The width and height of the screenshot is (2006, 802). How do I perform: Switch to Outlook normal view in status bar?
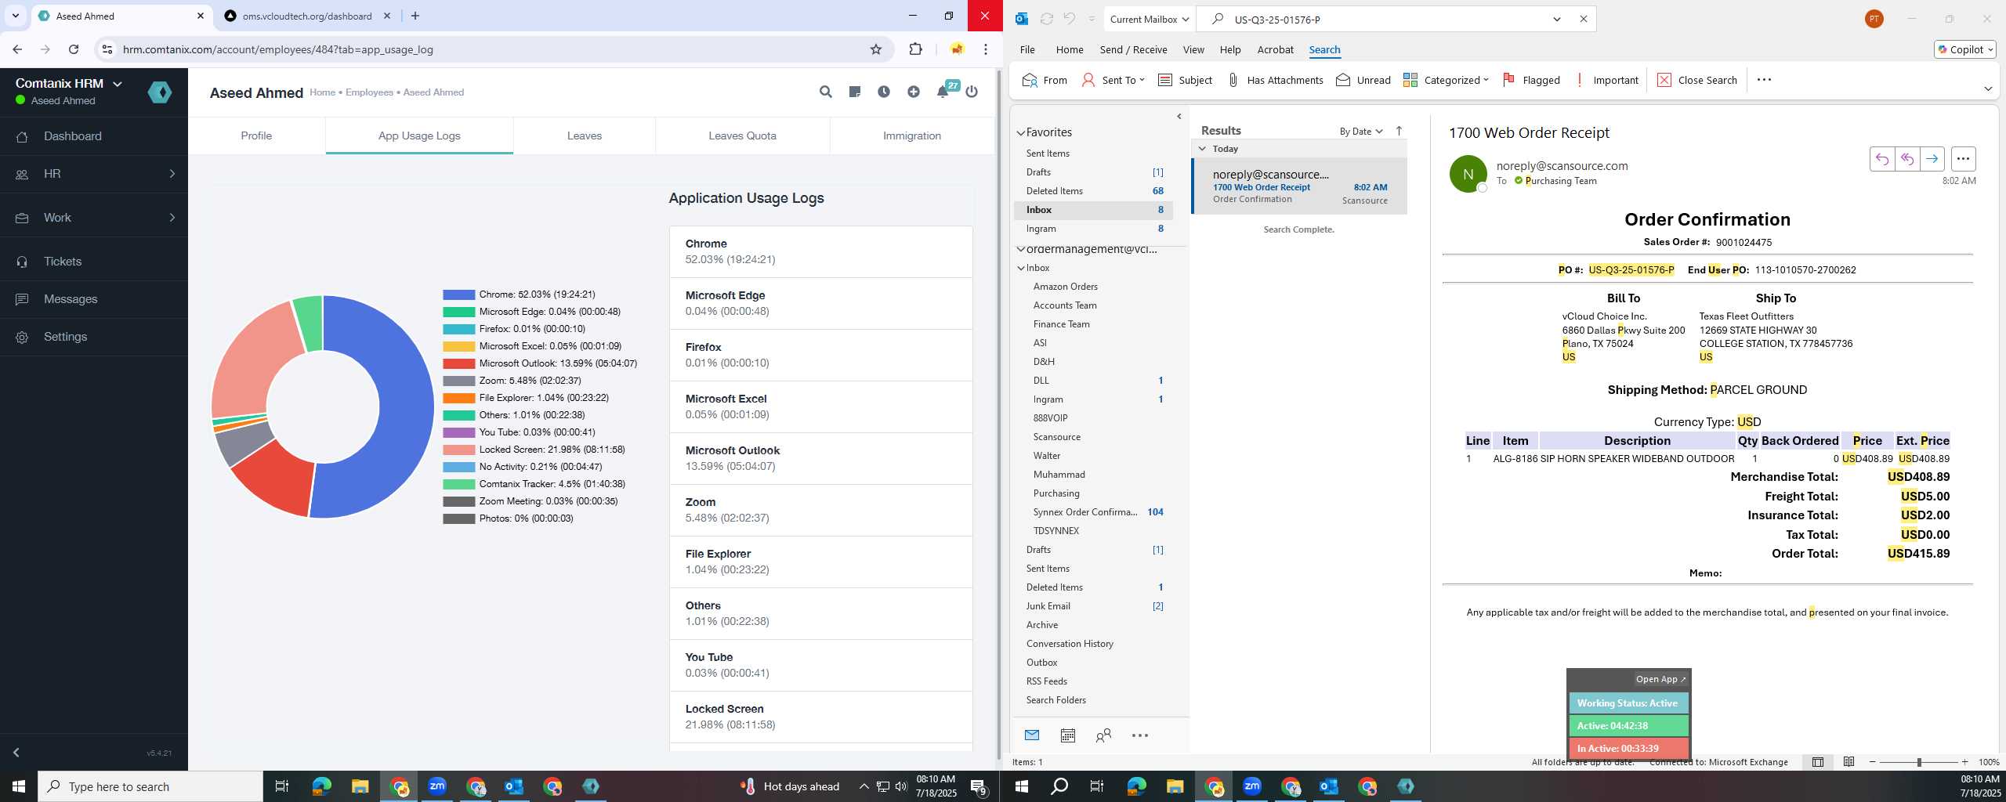point(1818,762)
